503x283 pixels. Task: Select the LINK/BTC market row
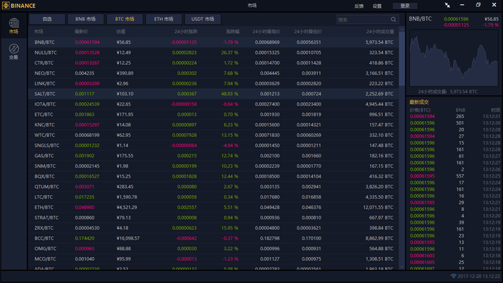(x=214, y=83)
